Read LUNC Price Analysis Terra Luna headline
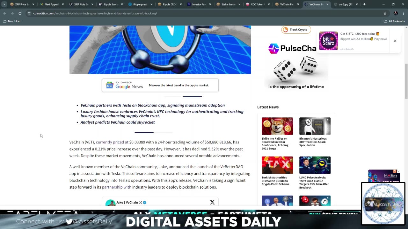Screen dimensions: 408x229 coord(314,183)
